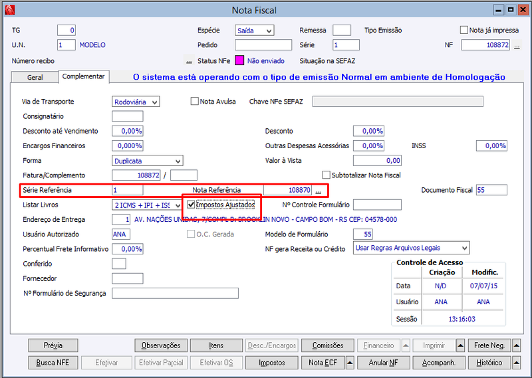Click the Não enviado status text
Image resolution: width=532 pixels, height=378 pixels.
point(265,61)
